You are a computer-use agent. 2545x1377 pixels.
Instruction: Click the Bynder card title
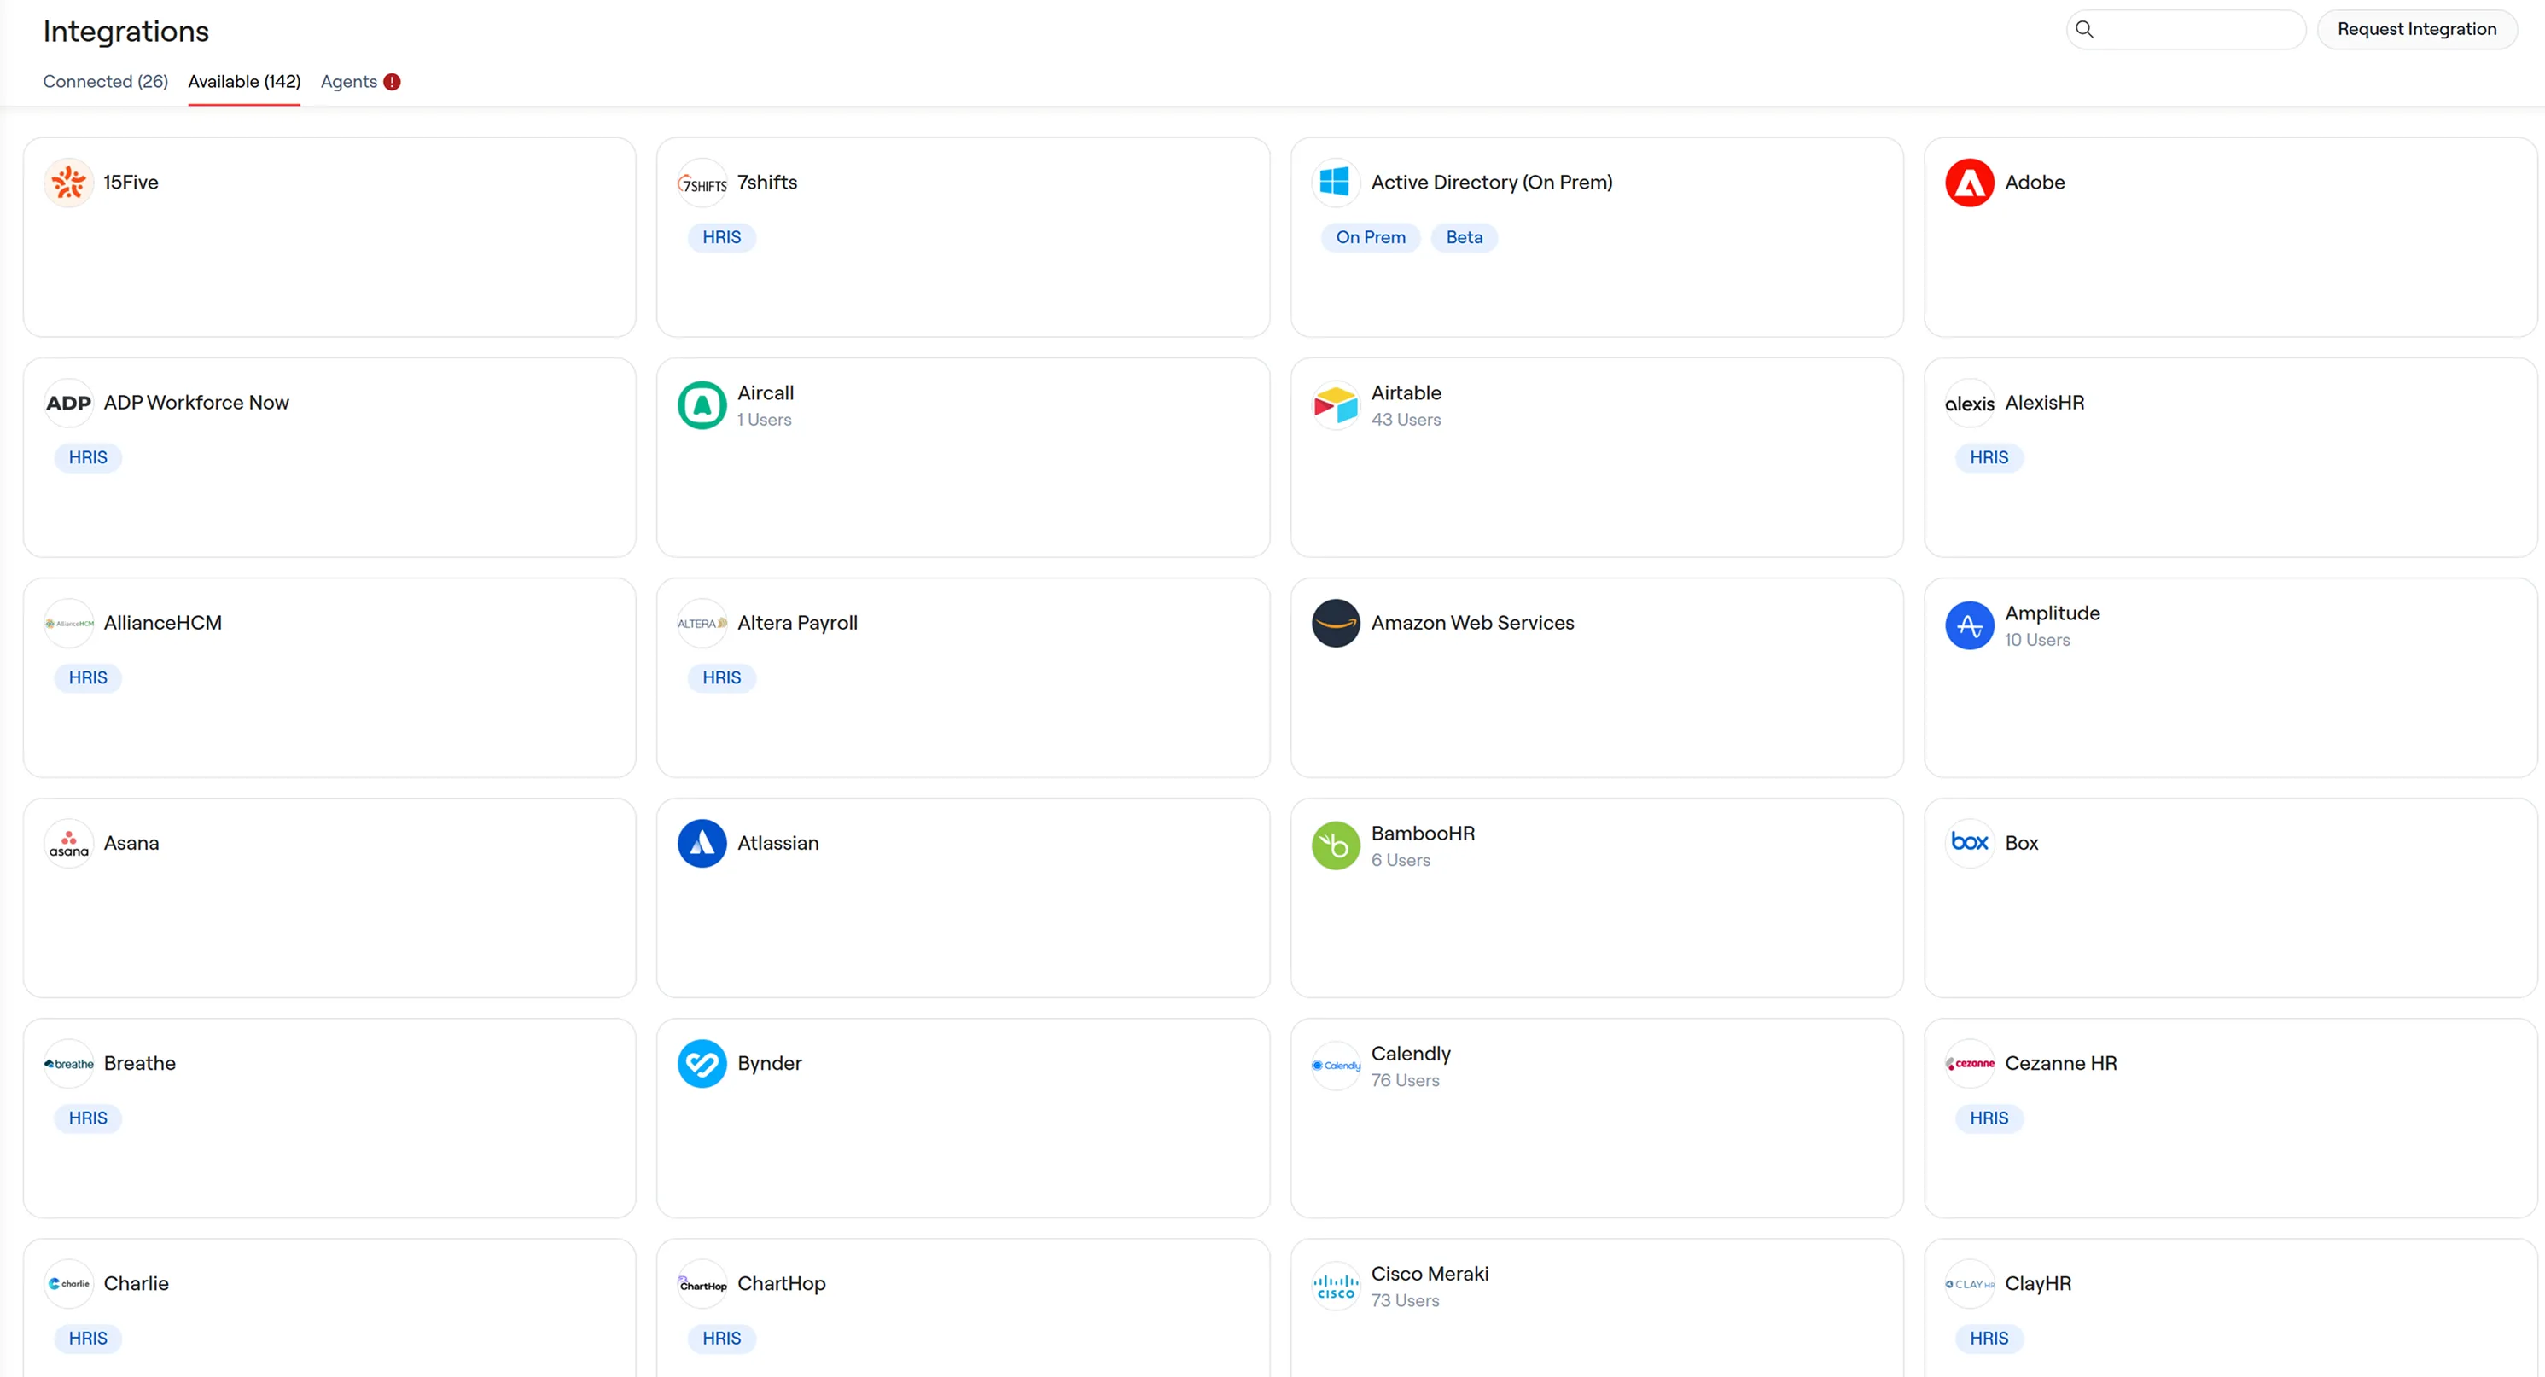tap(770, 1064)
